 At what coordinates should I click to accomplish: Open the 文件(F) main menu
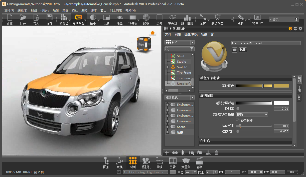tap(9, 10)
